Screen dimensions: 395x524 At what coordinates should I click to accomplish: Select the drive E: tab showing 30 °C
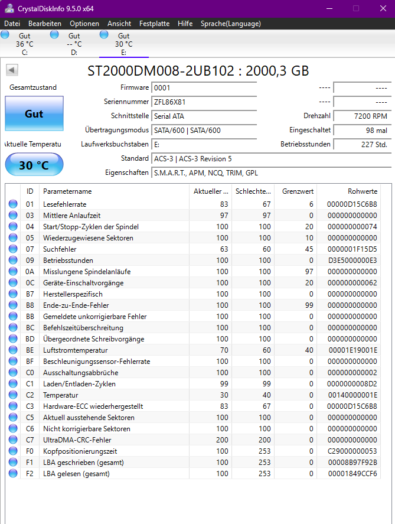point(124,44)
